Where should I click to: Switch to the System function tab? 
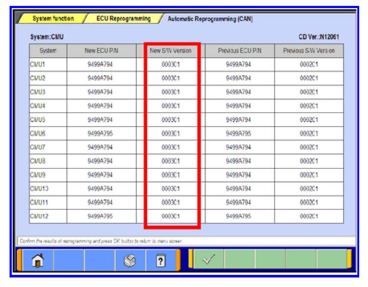[x=53, y=18]
